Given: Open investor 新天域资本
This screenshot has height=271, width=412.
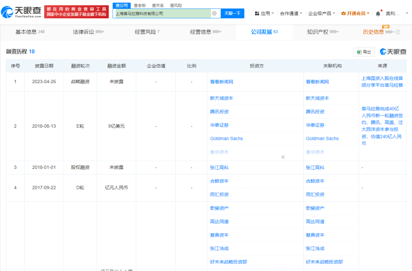Looking at the screenshot, I should point(222,98).
